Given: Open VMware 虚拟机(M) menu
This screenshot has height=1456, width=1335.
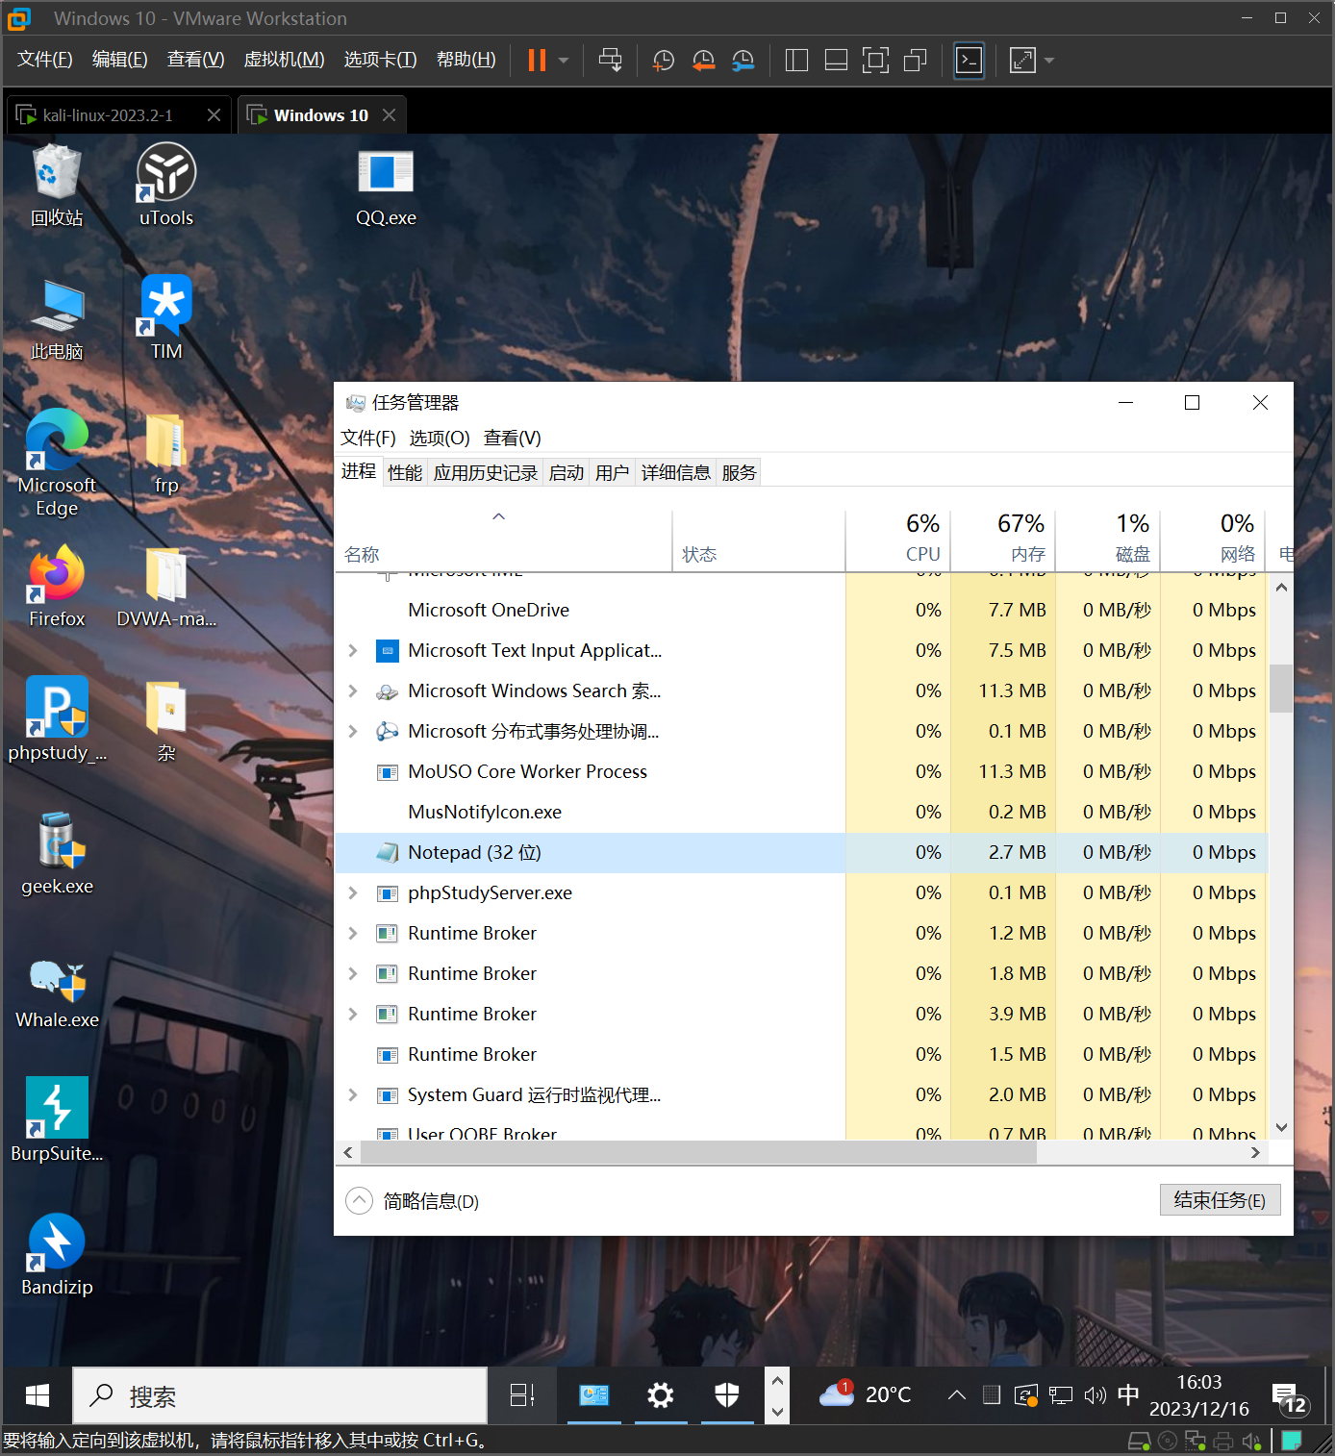Looking at the screenshot, I should click(x=285, y=60).
